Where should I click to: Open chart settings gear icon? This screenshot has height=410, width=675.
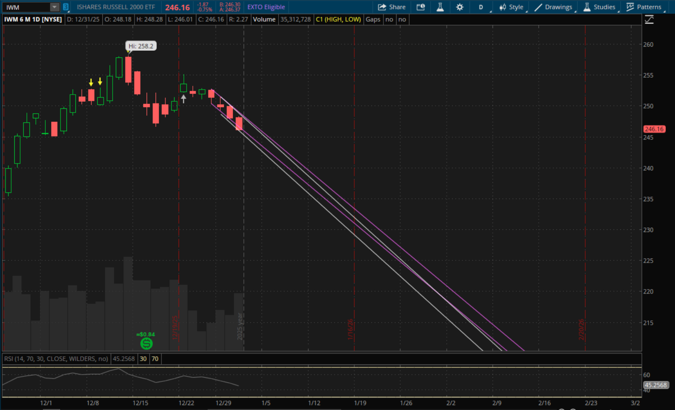click(x=460, y=7)
